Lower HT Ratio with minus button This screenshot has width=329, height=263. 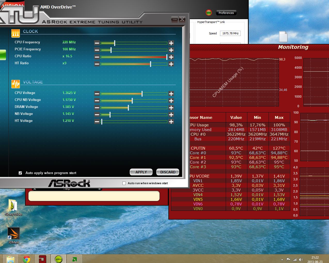click(97, 64)
